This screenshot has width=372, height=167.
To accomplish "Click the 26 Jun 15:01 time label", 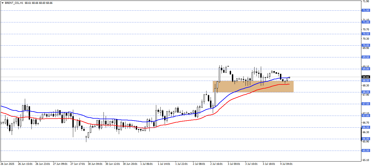I will (x=25, y=164).
